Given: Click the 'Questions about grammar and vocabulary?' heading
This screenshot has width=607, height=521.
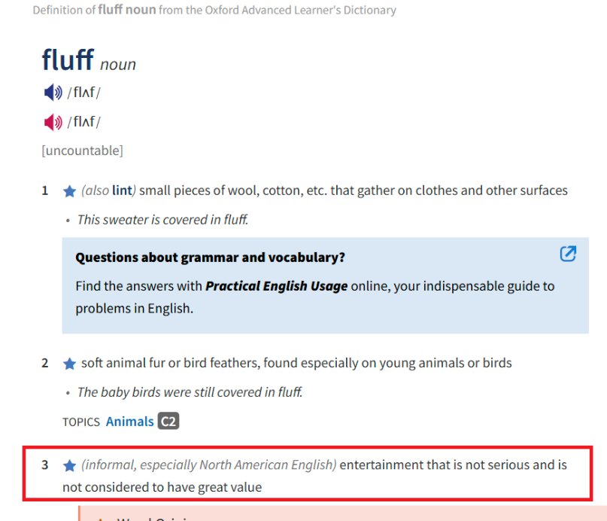Looking at the screenshot, I should point(210,257).
